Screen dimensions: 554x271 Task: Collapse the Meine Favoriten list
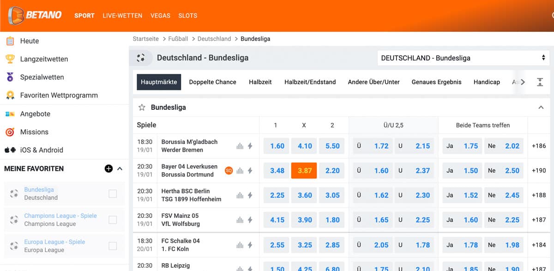(120, 169)
